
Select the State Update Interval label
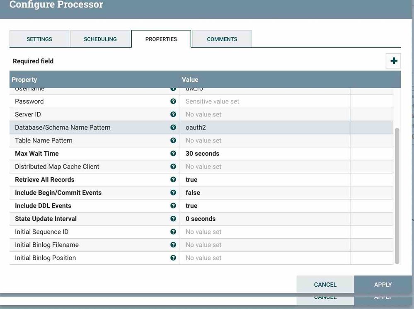[46, 218]
